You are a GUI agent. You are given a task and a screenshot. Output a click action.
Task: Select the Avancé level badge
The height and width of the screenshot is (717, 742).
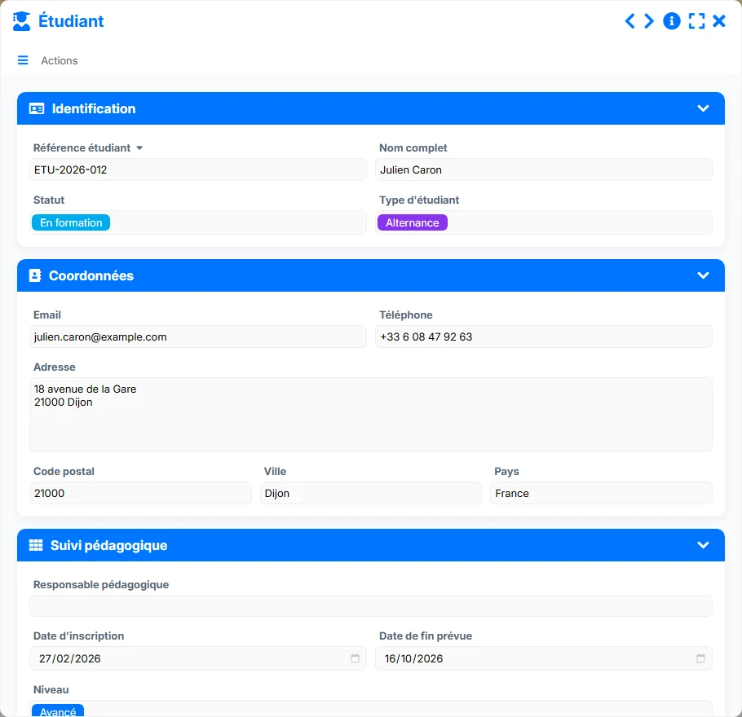coord(58,710)
